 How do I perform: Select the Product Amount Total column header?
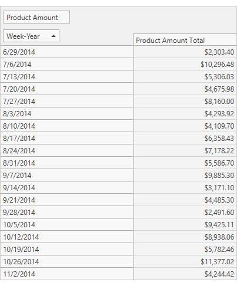tap(185, 40)
